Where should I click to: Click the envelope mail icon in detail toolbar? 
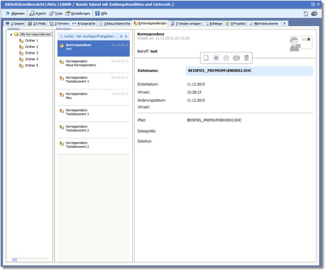pyautogui.click(x=226, y=58)
